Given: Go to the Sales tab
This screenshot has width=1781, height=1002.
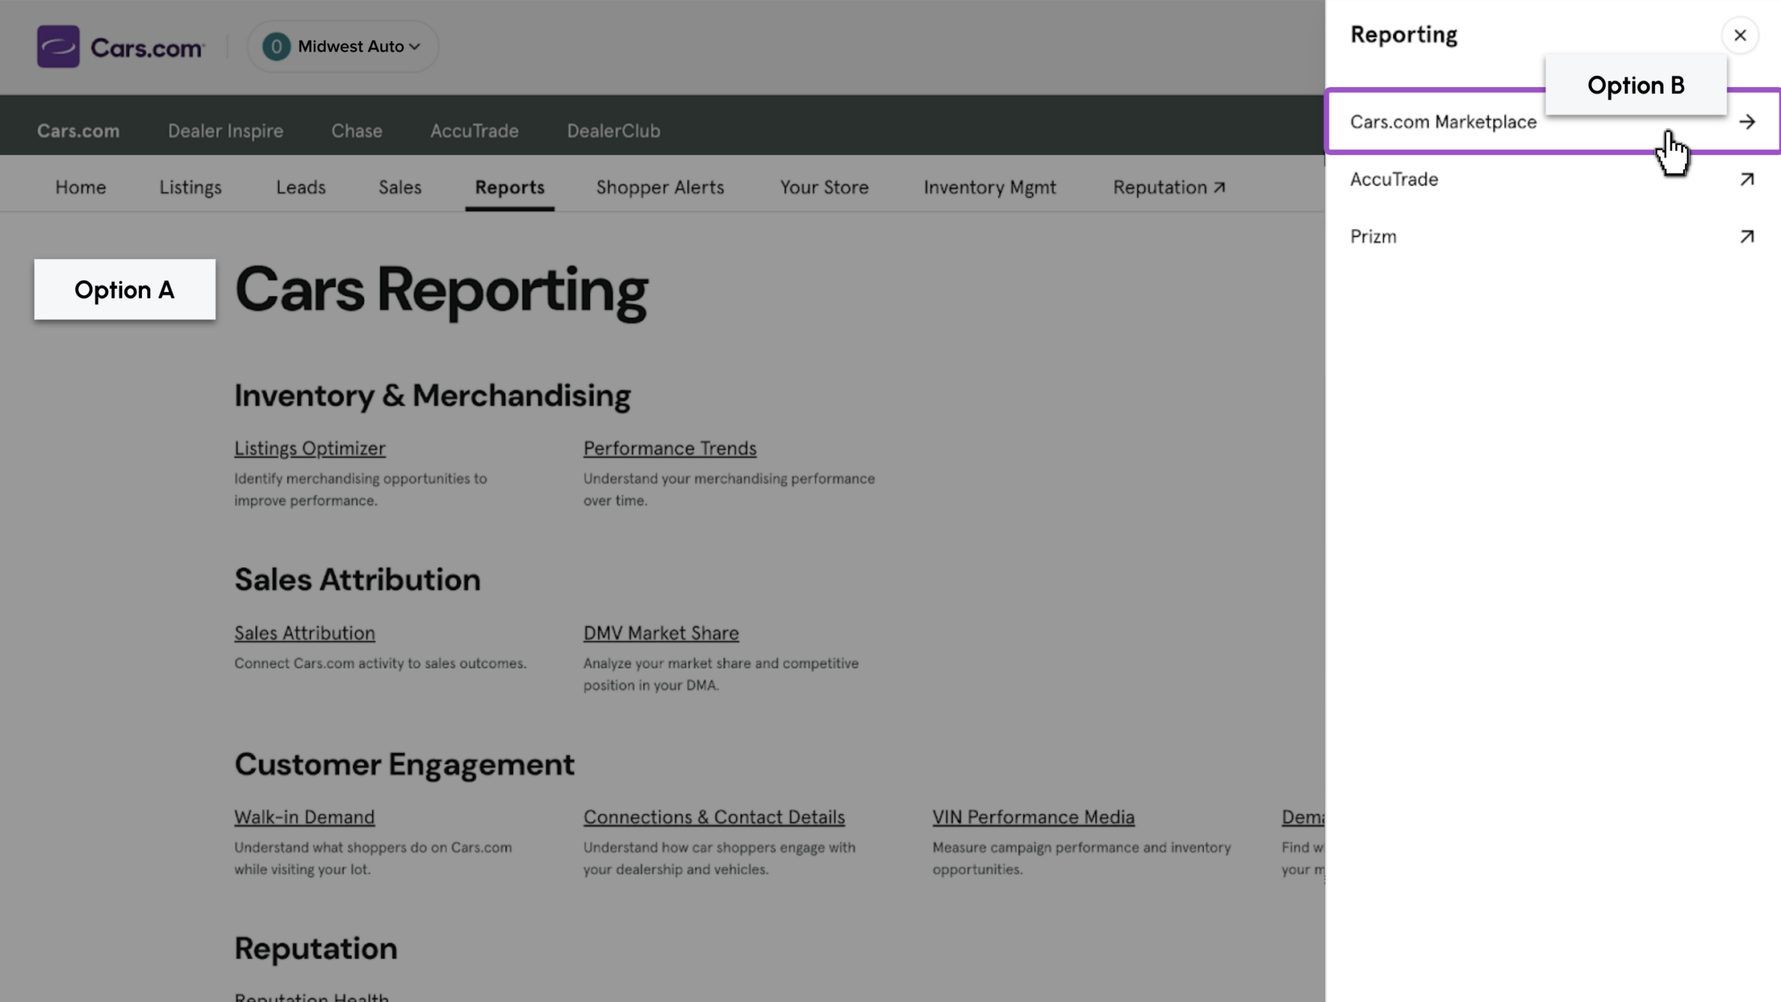Looking at the screenshot, I should (400, 187).
